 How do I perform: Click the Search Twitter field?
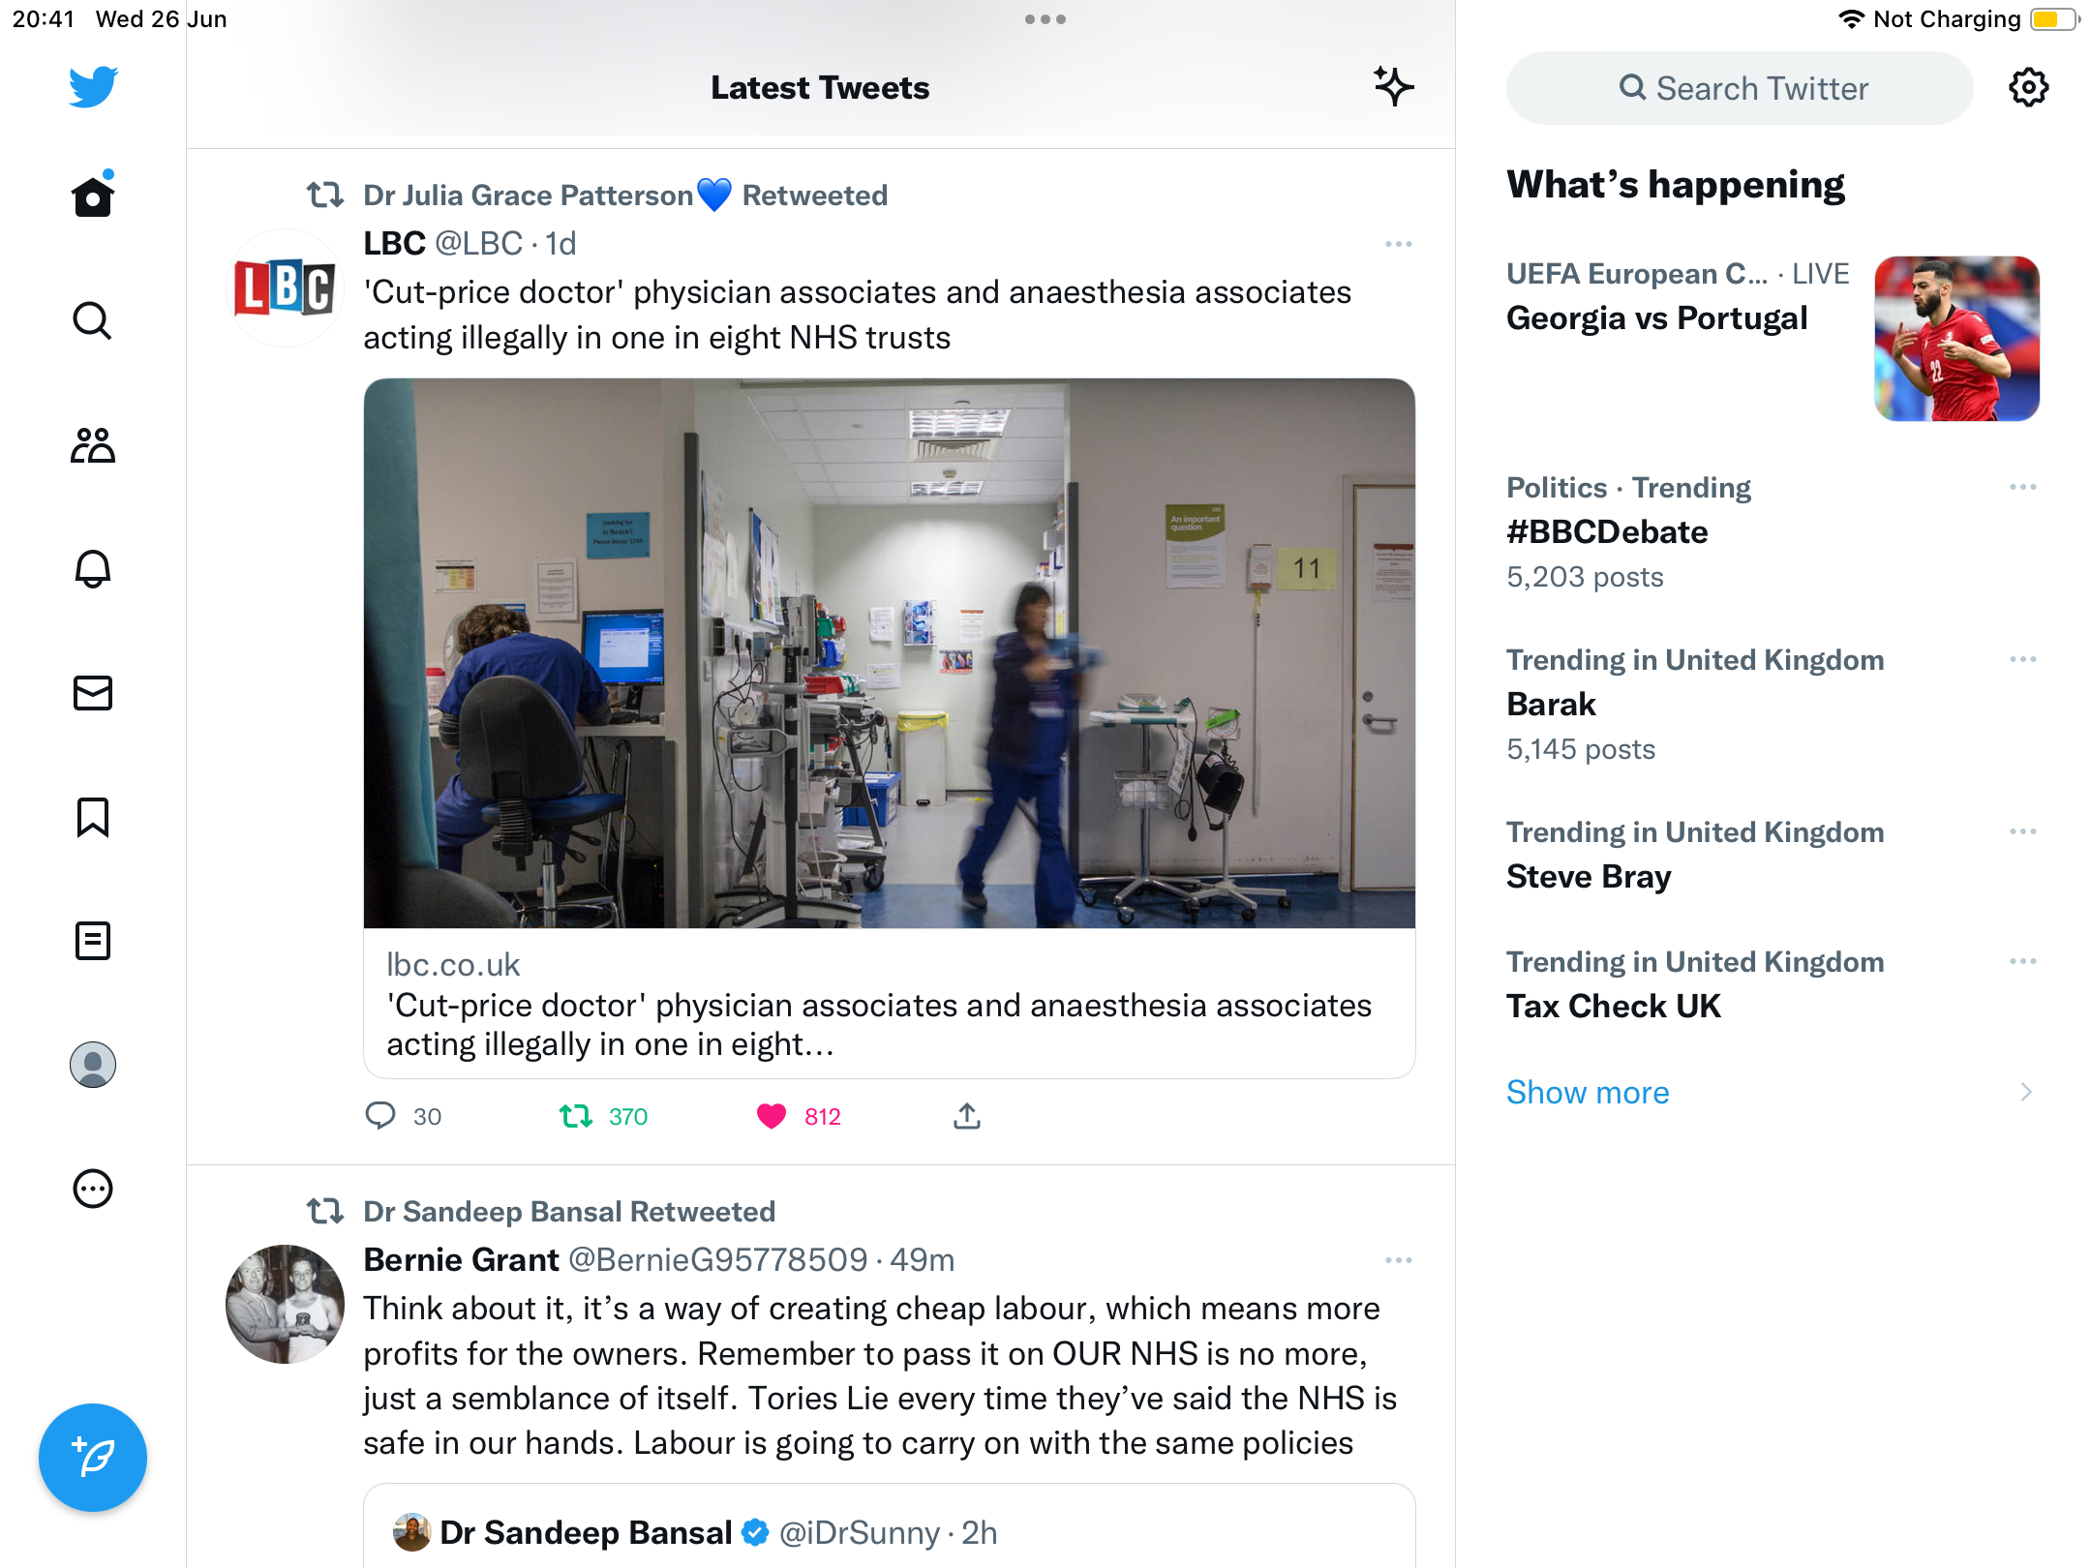[x=1740, y=88]
